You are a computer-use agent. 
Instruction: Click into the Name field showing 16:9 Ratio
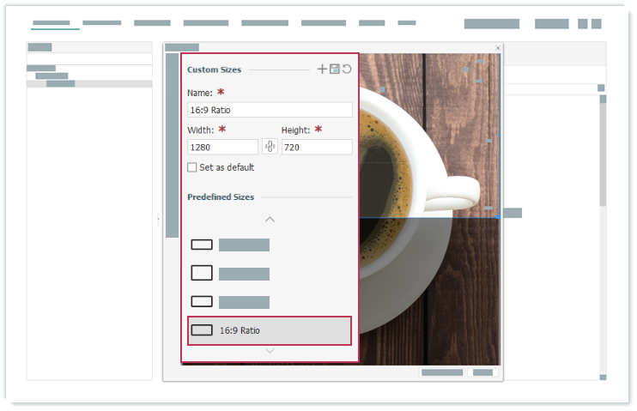270,110
